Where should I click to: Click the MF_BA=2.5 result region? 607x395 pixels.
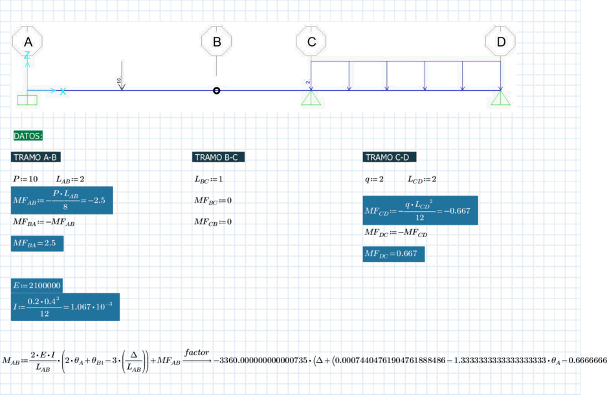(37, 243)
